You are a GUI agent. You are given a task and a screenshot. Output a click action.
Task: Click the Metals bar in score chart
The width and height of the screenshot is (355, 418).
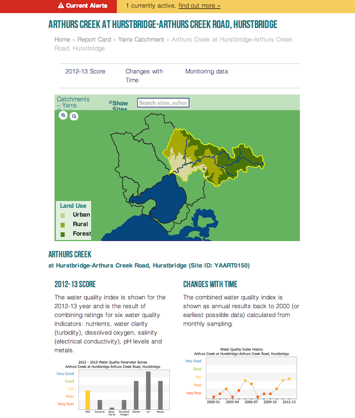click(161, 395)
